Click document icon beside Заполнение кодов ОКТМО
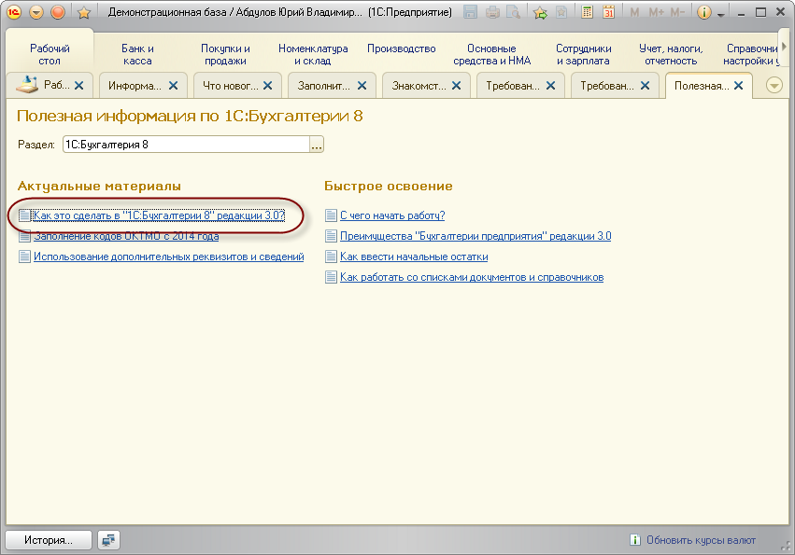795x555 pixels. pyautogui.click(x=24, y=236)
